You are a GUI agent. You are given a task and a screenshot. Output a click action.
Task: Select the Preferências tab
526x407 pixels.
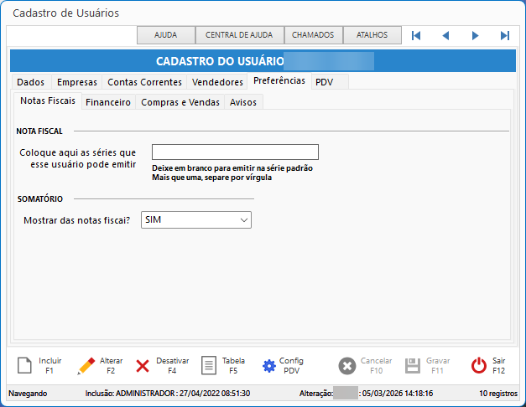(x=279, y=81)
